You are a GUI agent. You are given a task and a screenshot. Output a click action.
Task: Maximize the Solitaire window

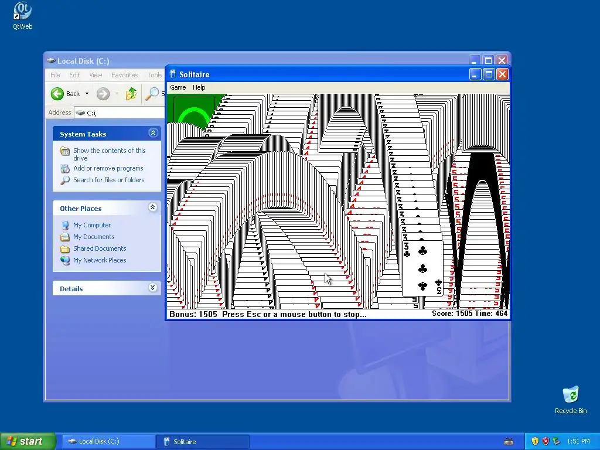489,74
